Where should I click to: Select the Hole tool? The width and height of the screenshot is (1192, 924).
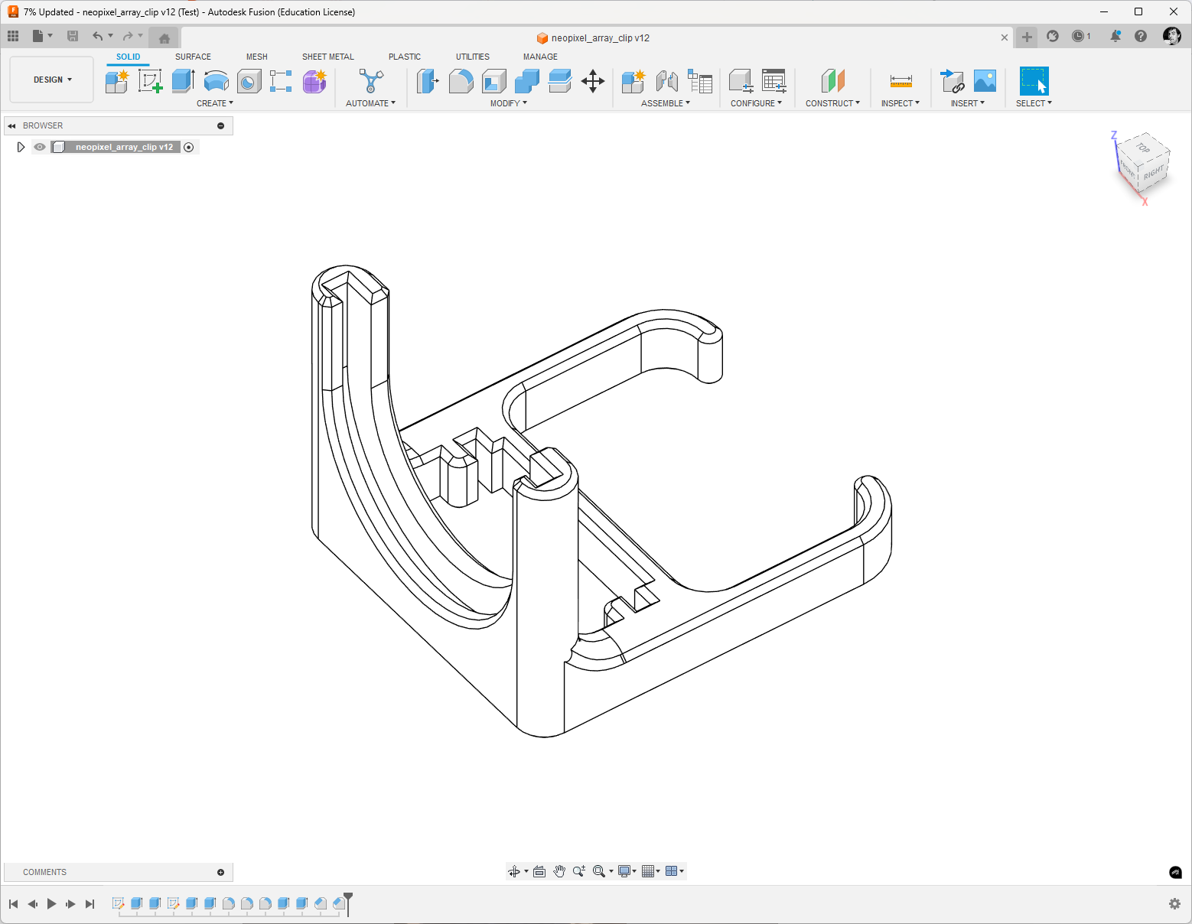[249, 81]
